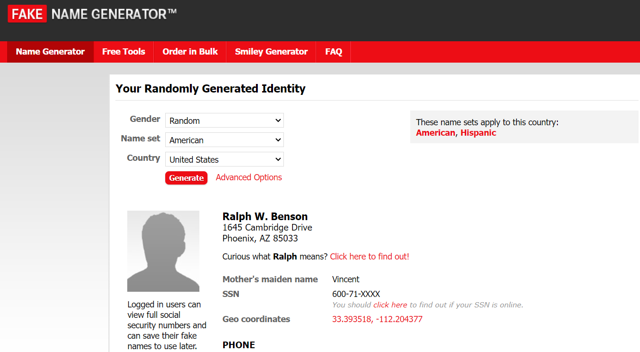Open the Free Tools menu
640x352 pixels.
[123, 52]
